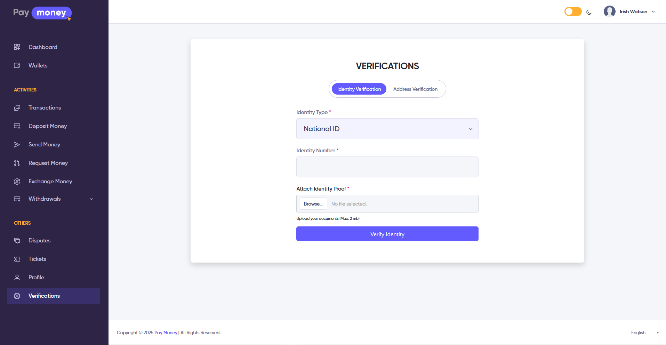Click the Exchange Money icon
Viewport: 666px width, 345px height.
[17, 182]
